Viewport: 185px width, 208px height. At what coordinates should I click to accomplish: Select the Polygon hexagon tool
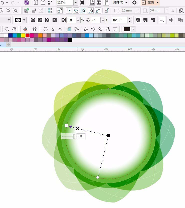[x=46, y=29]
